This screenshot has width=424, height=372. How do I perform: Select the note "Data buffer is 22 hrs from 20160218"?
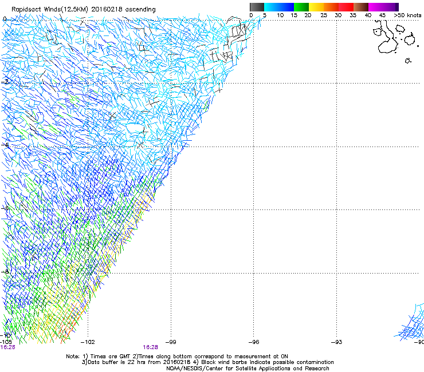click(x=136, y=362)
